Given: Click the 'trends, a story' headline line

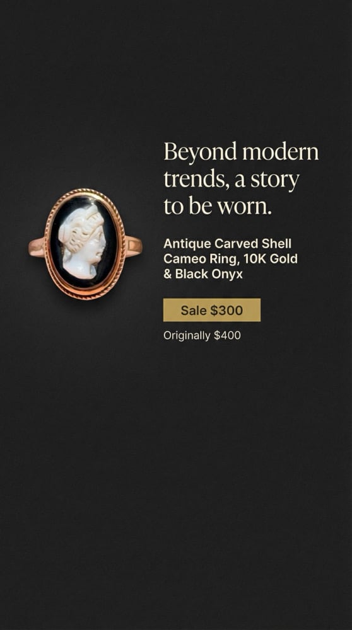Looking at the screenshot, I should click(x=232, y=180).
